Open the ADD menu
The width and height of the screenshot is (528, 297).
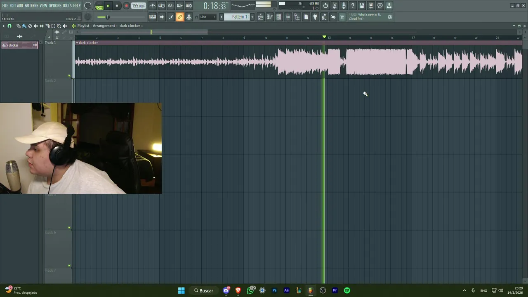coord(20,5)
